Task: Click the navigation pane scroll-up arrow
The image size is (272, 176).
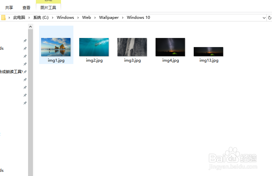Action: point(31,27)
